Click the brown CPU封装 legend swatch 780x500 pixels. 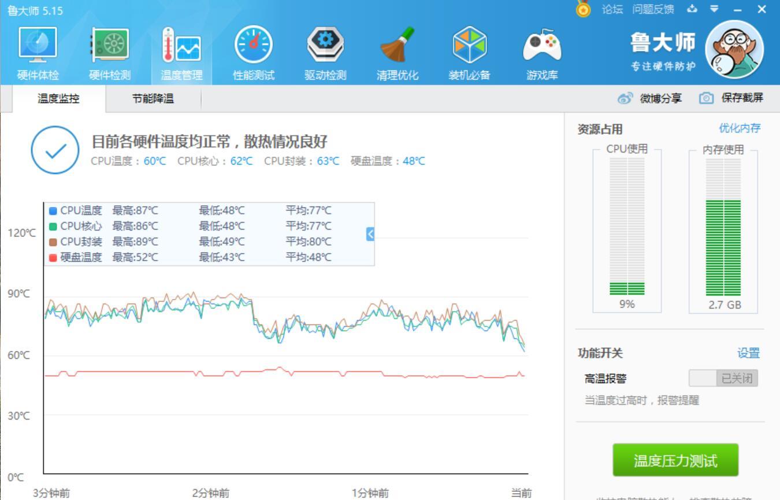[53, 242]
